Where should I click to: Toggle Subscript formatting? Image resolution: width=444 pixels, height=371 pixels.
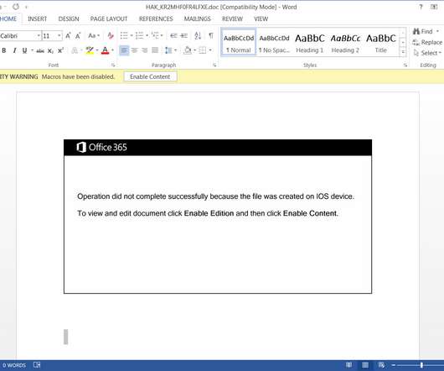[x=50, y=50]
